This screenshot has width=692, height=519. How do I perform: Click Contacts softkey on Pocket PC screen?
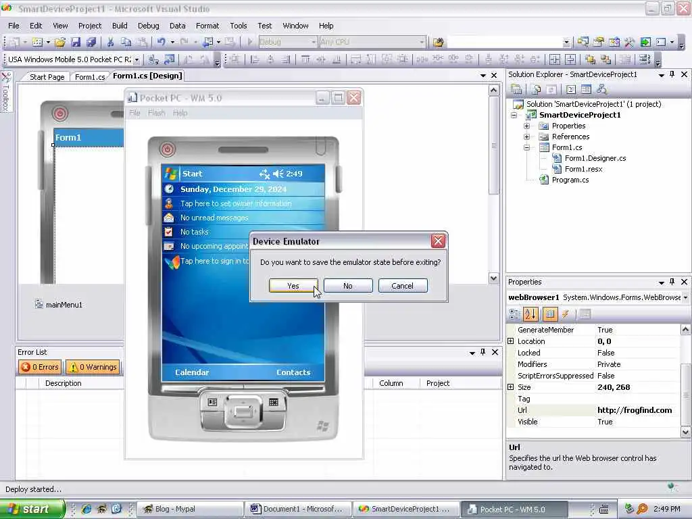[293, 372]
